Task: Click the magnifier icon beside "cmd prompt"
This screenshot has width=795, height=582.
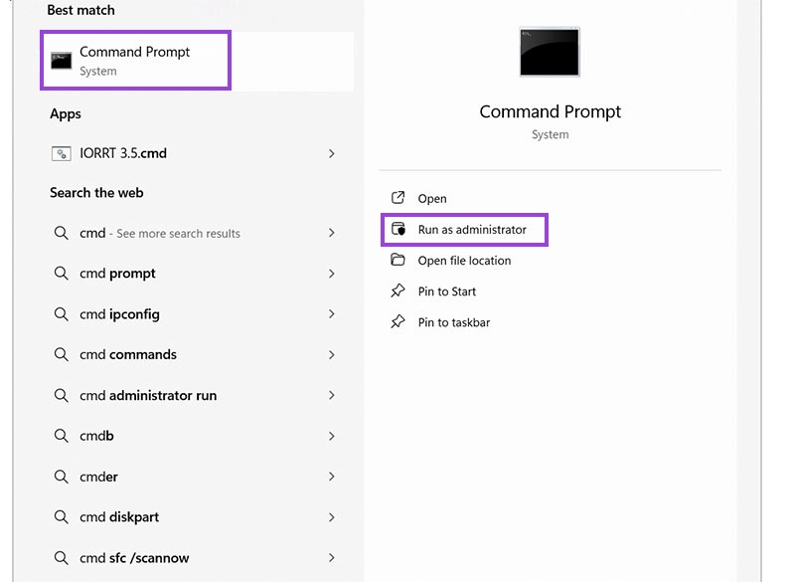Action: pos(62,274)
